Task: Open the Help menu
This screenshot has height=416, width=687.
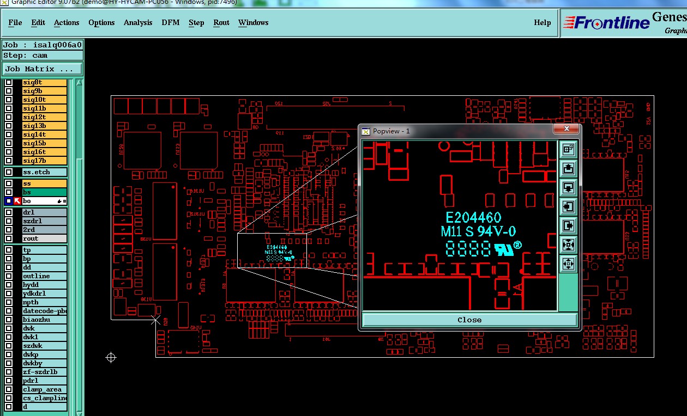Action: (543, 22)
